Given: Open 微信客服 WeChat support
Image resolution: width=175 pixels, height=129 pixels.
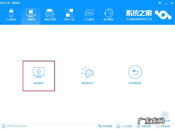Looking at the screenshot, I should [105, 126].
